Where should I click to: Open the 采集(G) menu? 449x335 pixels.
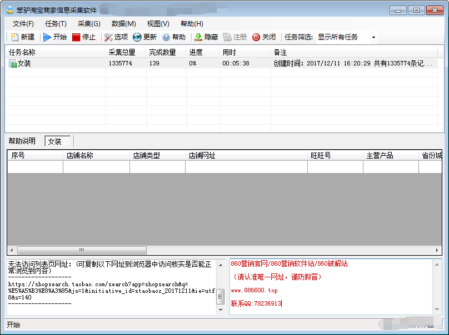(x=89, y=24)
